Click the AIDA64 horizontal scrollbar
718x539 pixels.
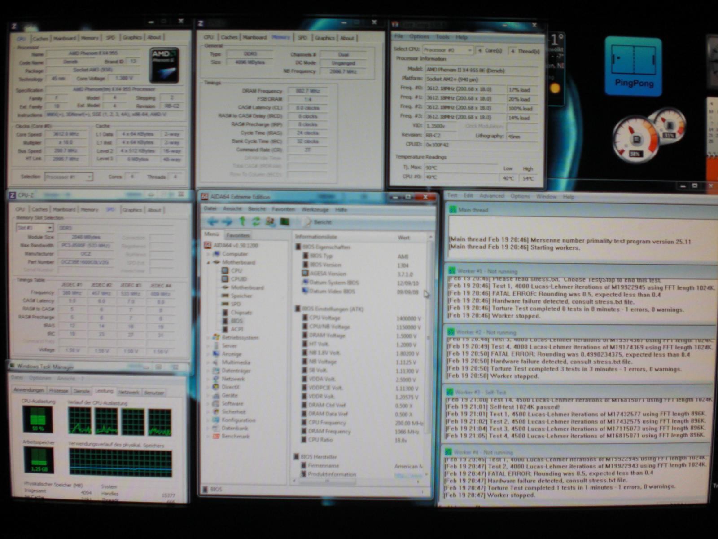click(357, 482)
